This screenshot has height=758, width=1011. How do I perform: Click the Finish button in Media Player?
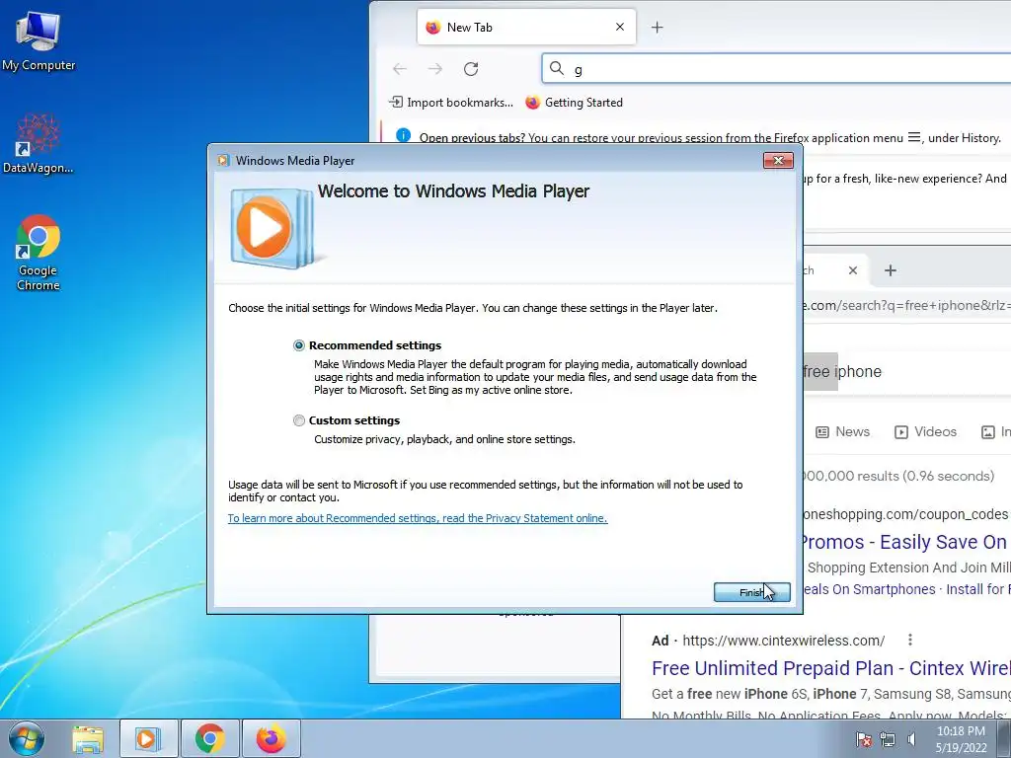pos(751,592)
